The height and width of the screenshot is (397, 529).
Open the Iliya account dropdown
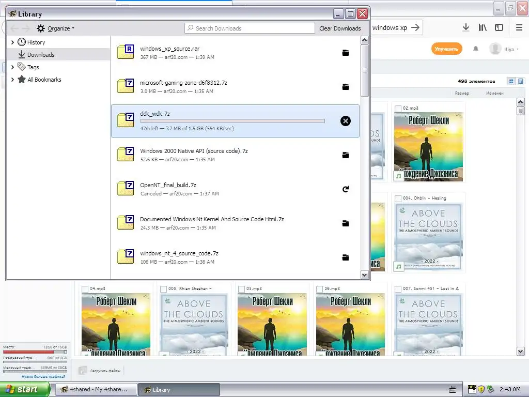(504, 49)
